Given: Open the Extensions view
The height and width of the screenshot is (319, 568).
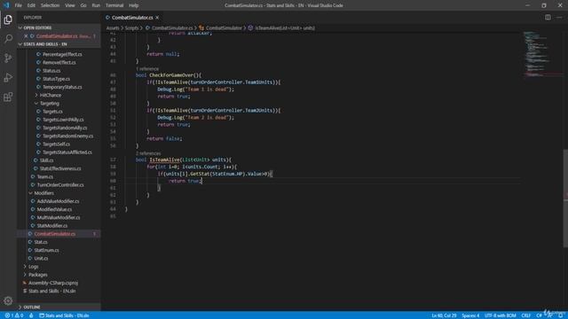Looking at the screenshot, I should pos(8,97).
